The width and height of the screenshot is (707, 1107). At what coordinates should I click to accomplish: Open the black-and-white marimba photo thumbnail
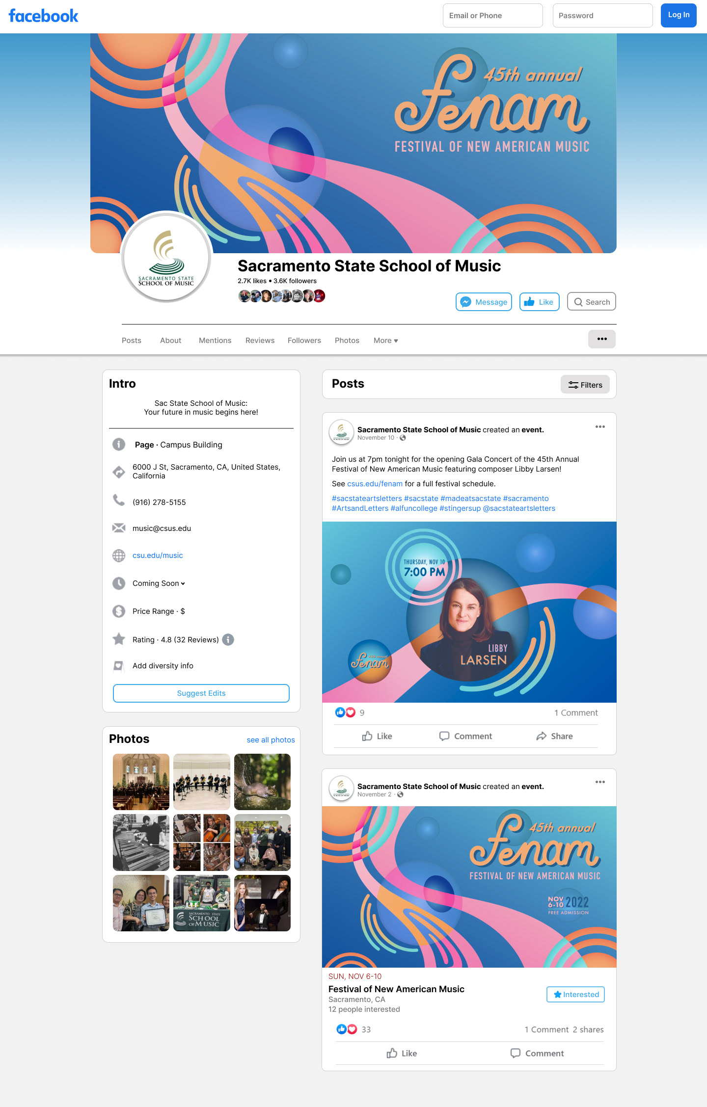(141, 843)
